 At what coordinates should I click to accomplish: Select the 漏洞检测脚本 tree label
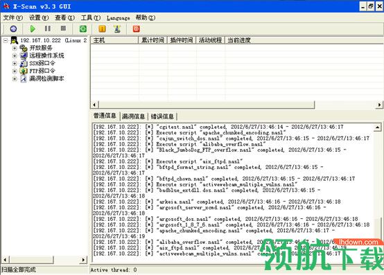tap(46, 78)
